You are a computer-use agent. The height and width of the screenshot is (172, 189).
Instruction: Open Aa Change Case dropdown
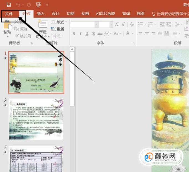tap(117, 33)
